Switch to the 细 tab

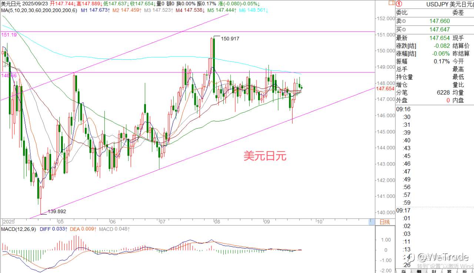coord(419,271)
